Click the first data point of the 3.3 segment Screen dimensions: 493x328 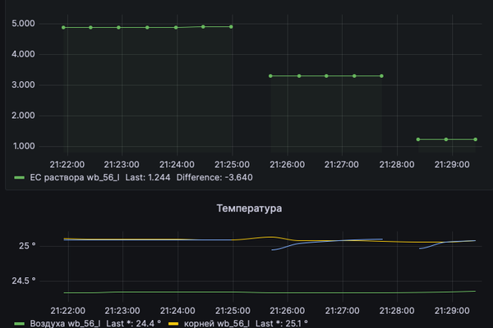(271, 75)
